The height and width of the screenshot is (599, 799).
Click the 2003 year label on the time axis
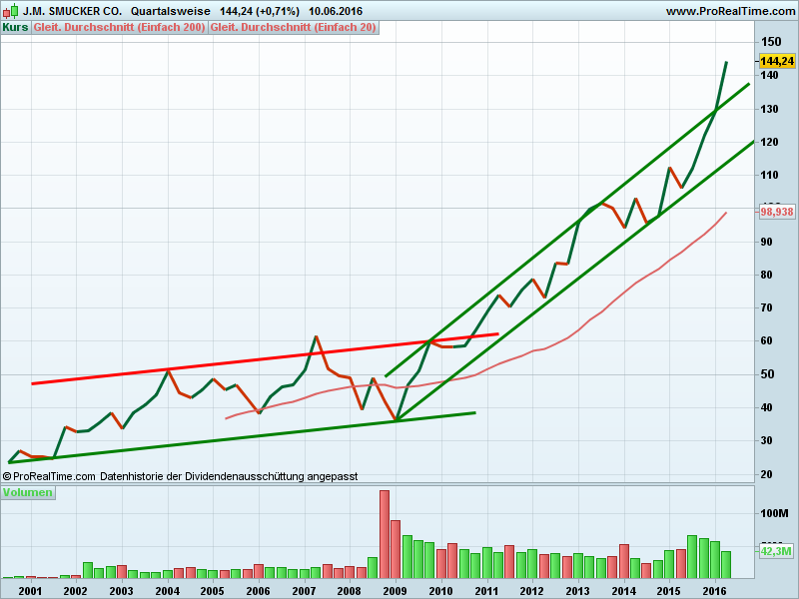[x=121, y=591]
